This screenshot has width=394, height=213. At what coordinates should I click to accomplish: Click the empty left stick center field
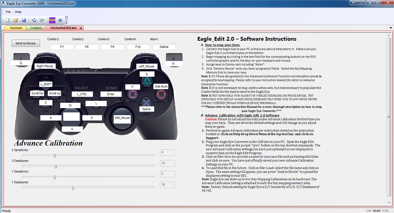[71, 116]
